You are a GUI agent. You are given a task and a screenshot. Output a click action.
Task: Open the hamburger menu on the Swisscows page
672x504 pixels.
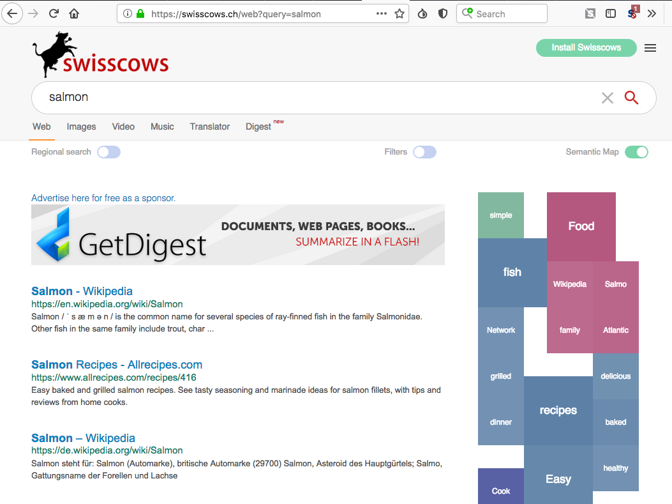[650, 47]
